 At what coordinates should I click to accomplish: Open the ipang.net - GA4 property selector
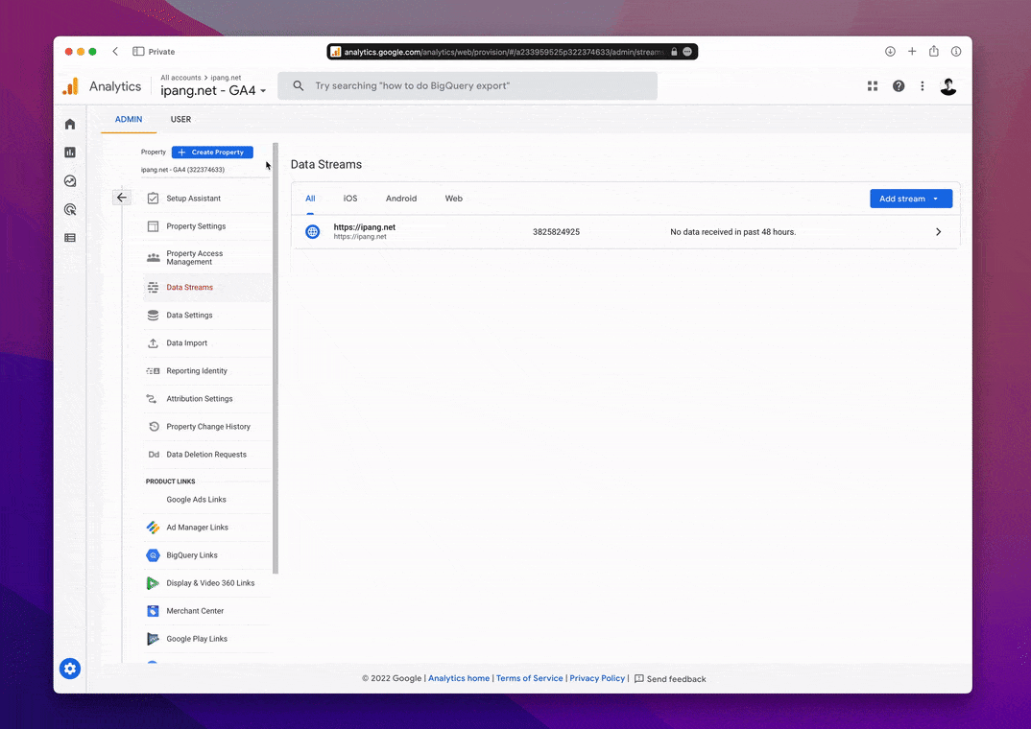tap(213, 90)
